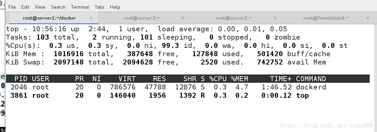Screen dimensions: 377x132
Task: Switch to the root@server2:~ tab
Action: pos(234,18)
